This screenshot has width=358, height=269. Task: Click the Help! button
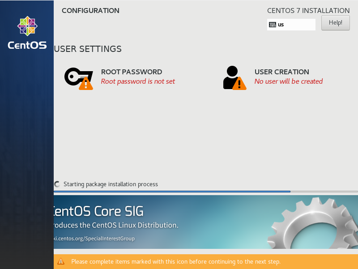(335, 22)
